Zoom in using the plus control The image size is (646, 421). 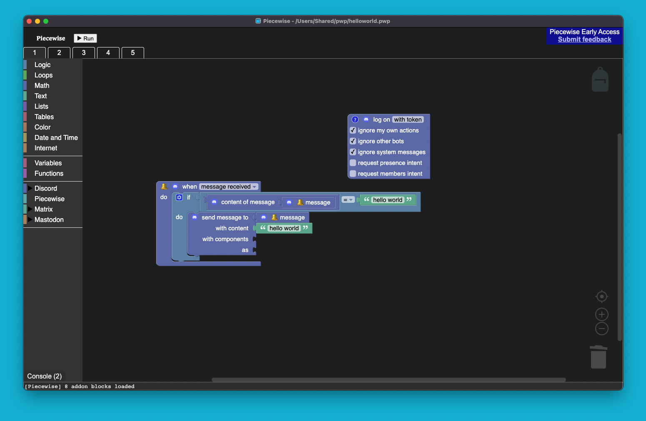601,314
